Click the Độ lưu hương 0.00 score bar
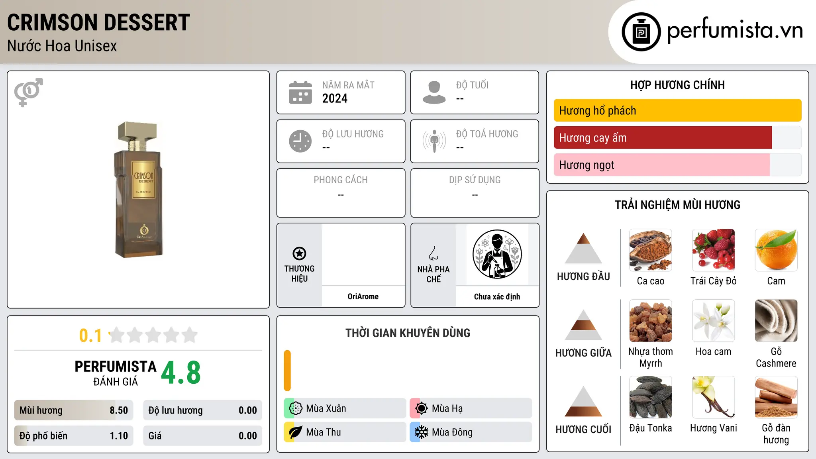The width and height of the screenshot is (816, 459). tap(202, 410)
